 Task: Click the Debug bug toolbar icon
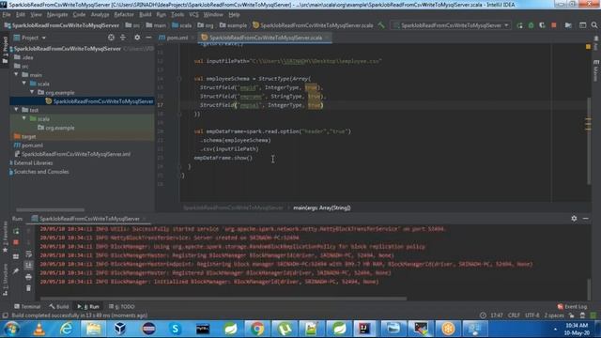(x=531, y=25)
